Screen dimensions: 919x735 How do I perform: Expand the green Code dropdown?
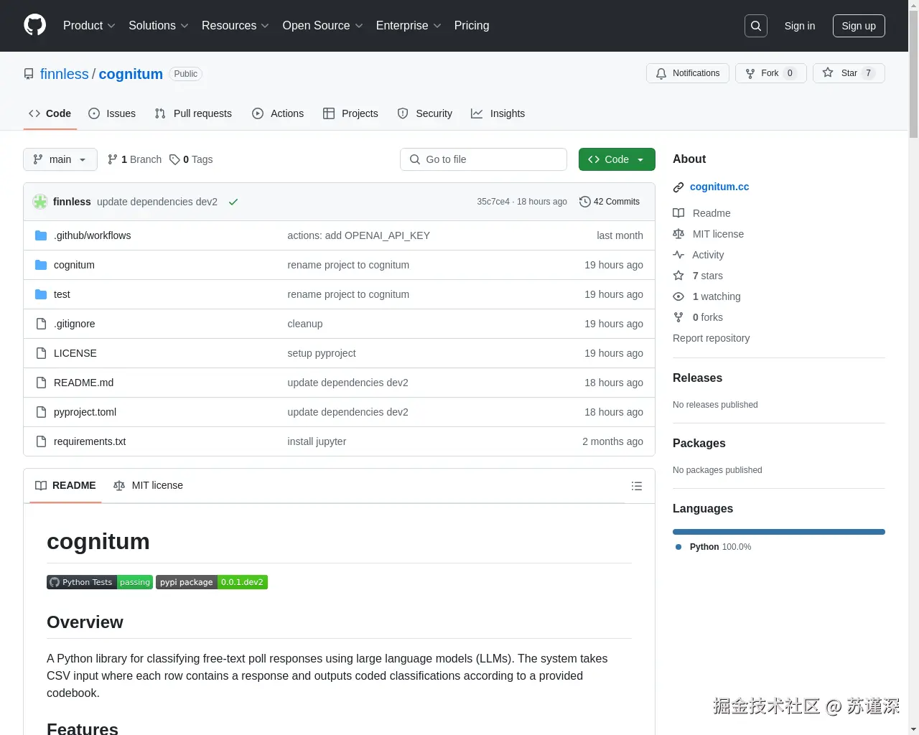(616, 159)
